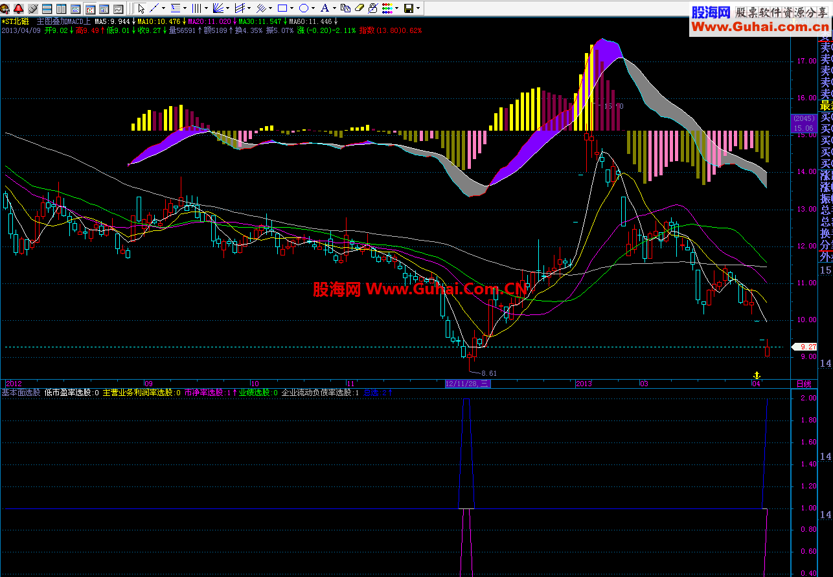Select the rectangle drawing tool

[x=282, y=8]
